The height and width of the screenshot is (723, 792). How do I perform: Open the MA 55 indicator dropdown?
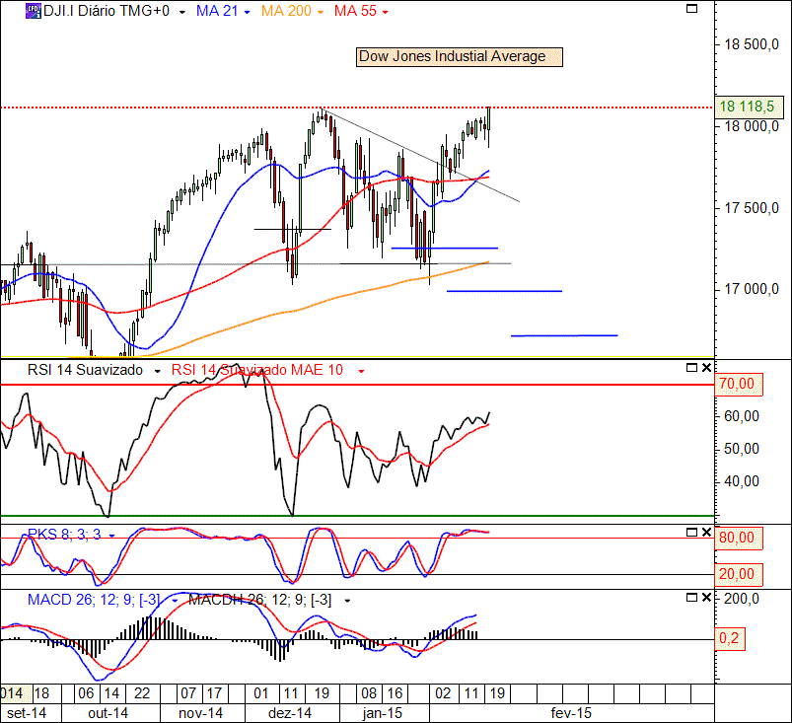tap(386, 12)
